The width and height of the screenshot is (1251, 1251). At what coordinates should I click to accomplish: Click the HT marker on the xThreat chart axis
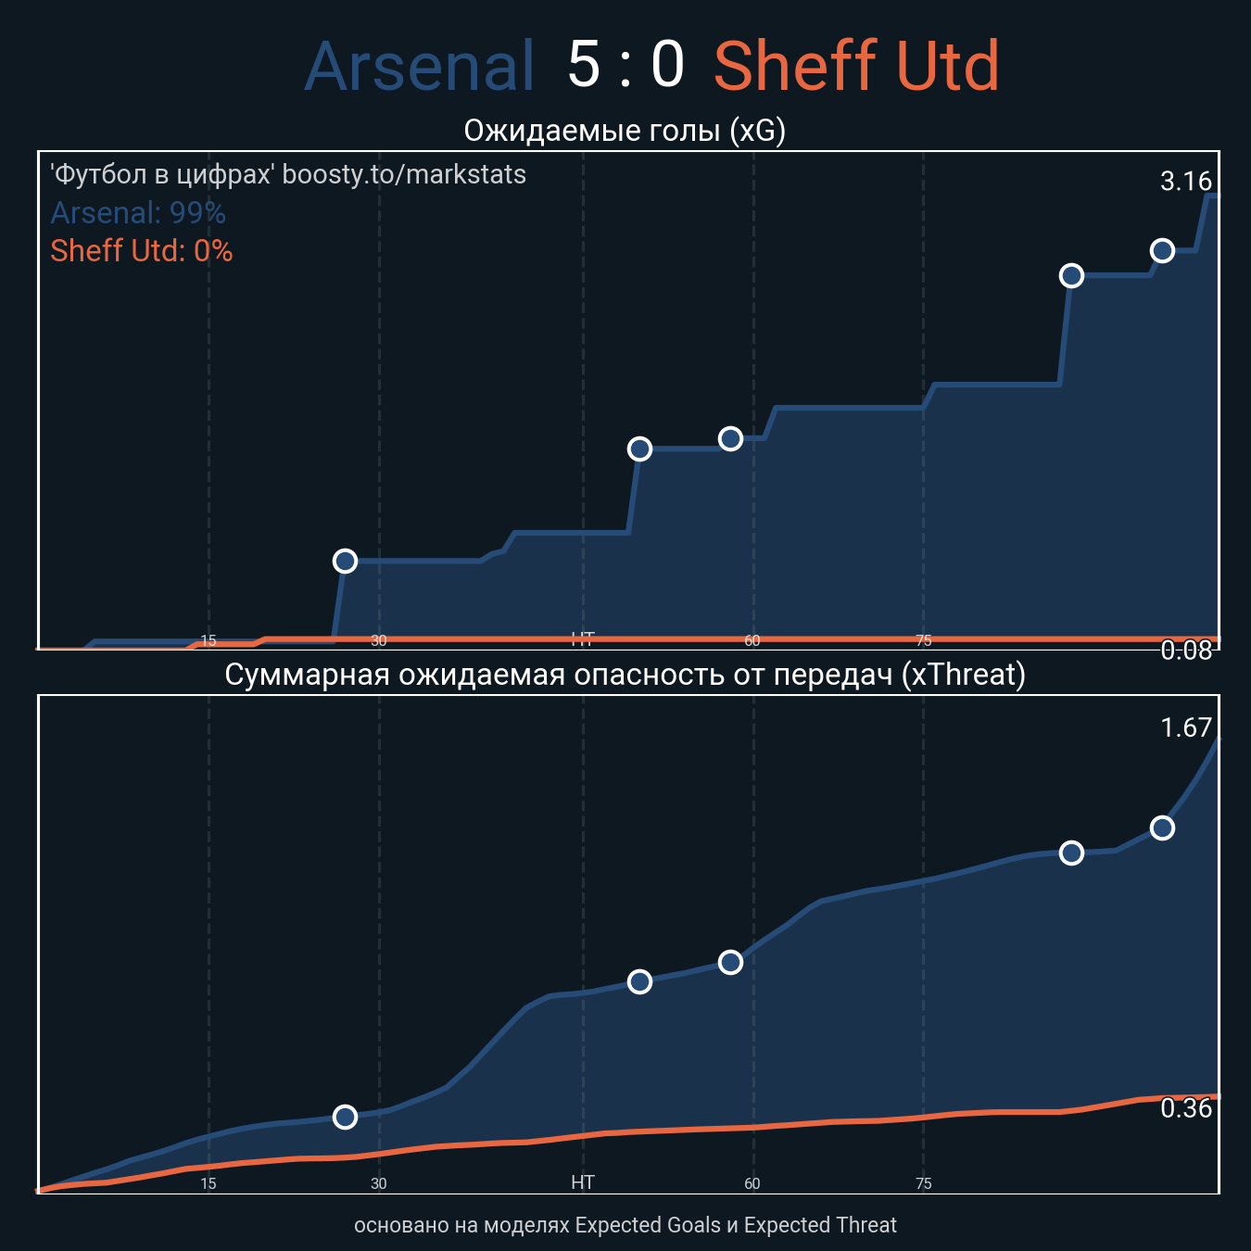click(583, 1182)
